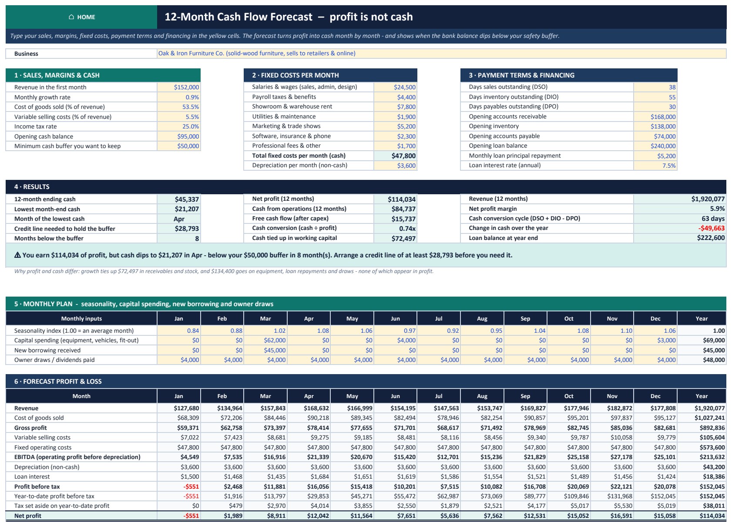
Task: Click the Monthly Plan section header
Action: pyautogui.click(x=366, y=304)
